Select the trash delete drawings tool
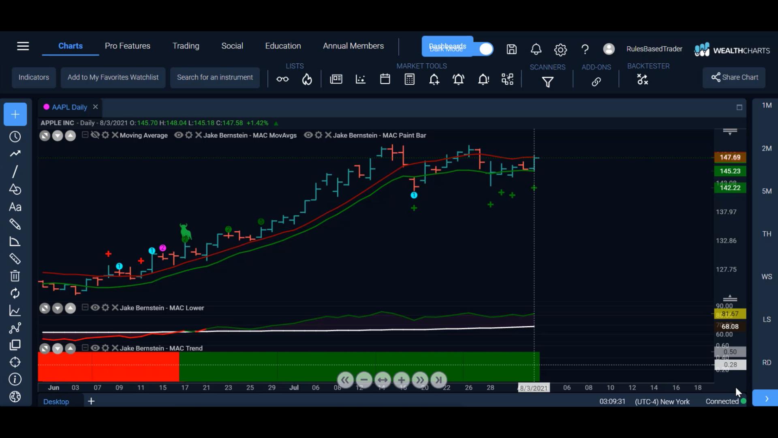The image size is (778, 438). point(15,276)
